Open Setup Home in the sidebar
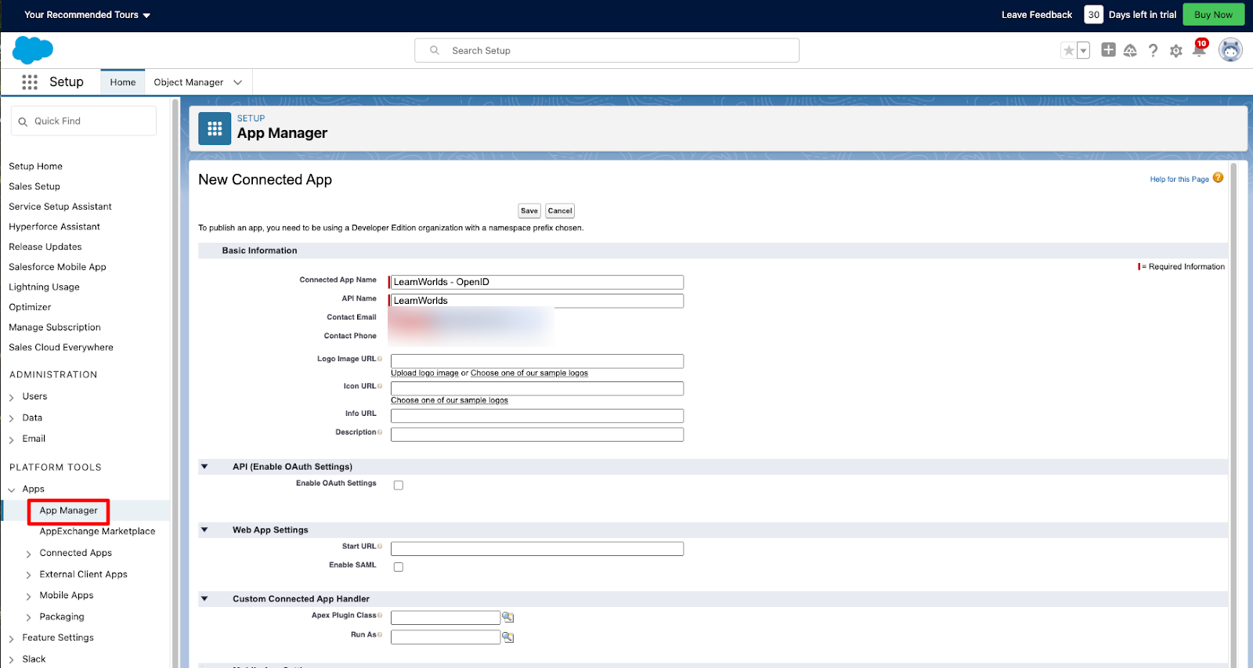 (x=35, y=166)
